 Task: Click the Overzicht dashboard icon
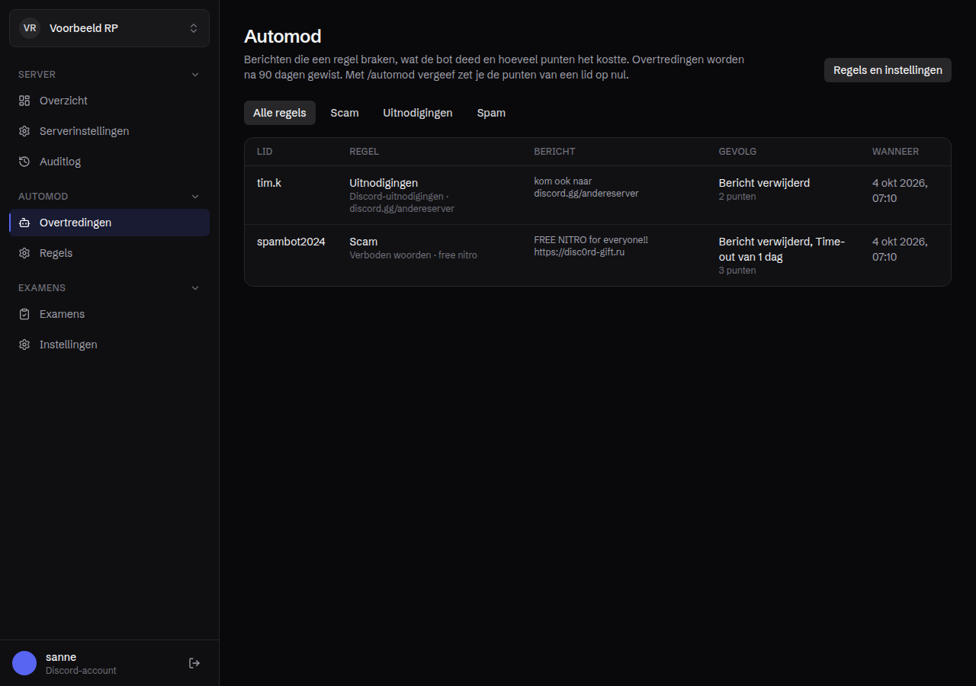point(24,101)
